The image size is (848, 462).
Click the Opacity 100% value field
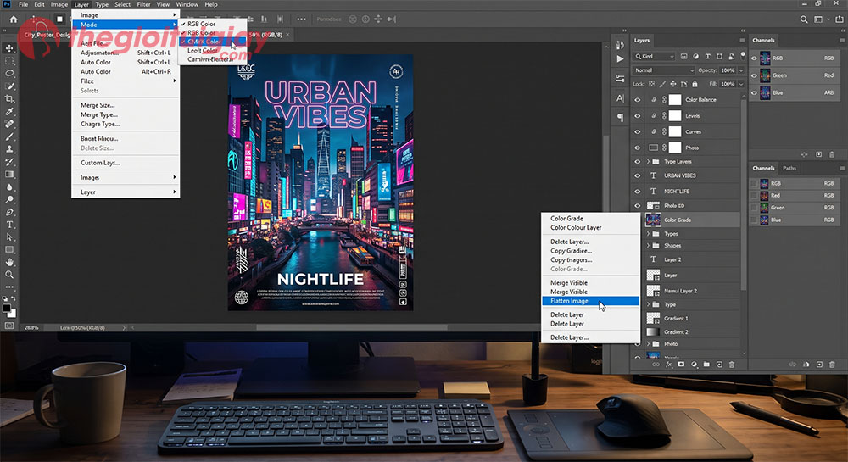(728, 70)
